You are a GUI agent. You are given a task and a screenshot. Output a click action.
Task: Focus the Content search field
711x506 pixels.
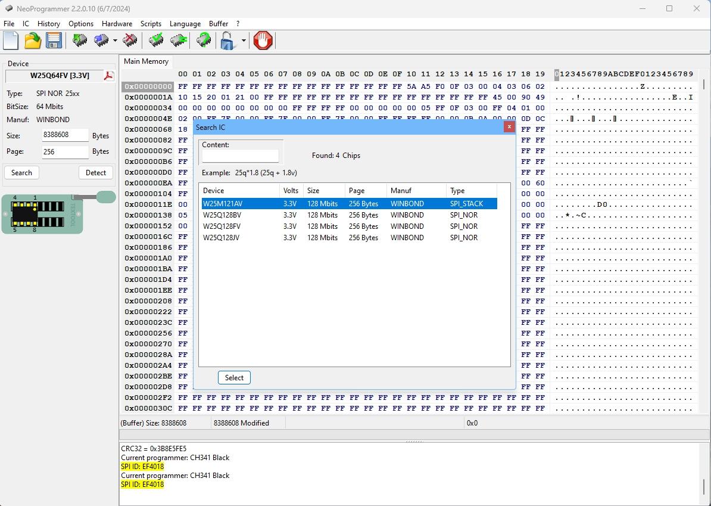pos(241,156)
